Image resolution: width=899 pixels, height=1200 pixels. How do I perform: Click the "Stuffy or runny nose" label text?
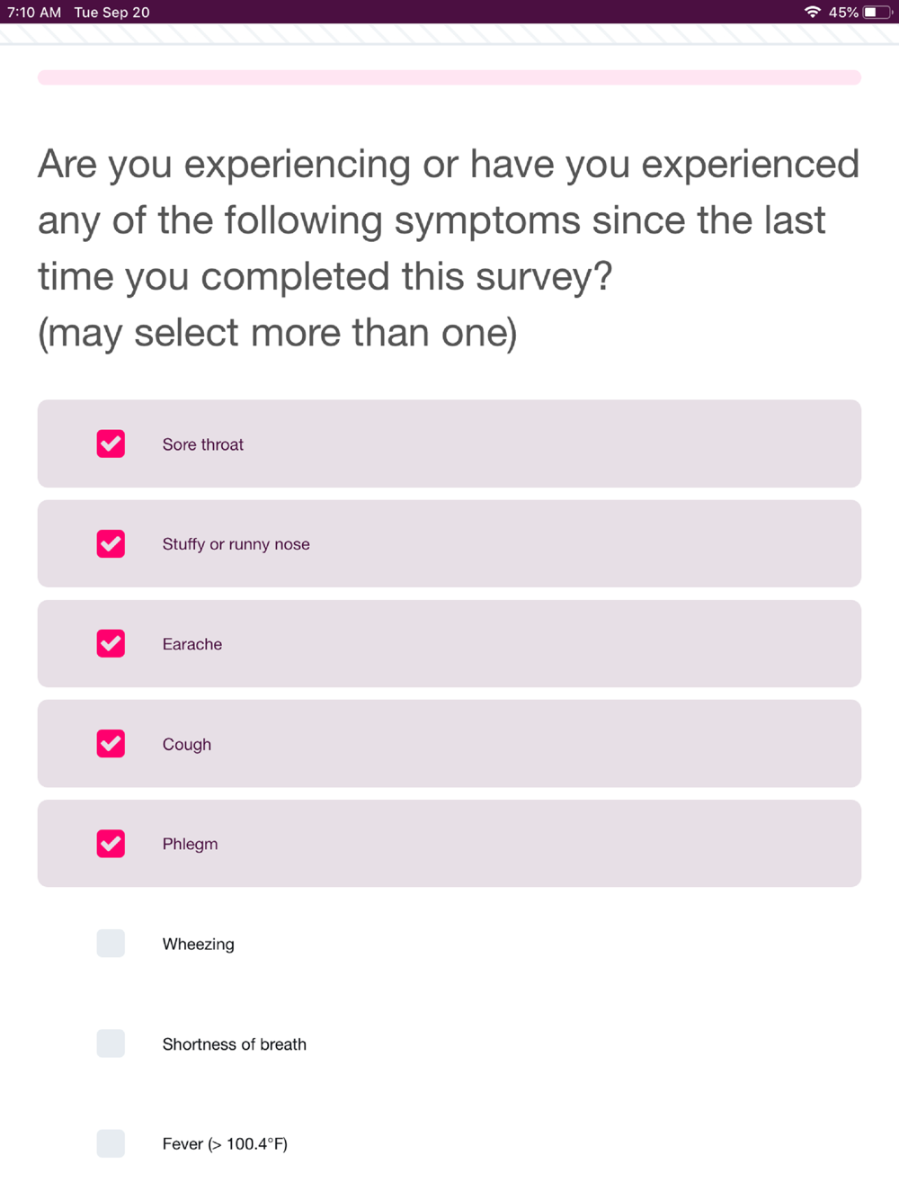(x=236, y=544)
